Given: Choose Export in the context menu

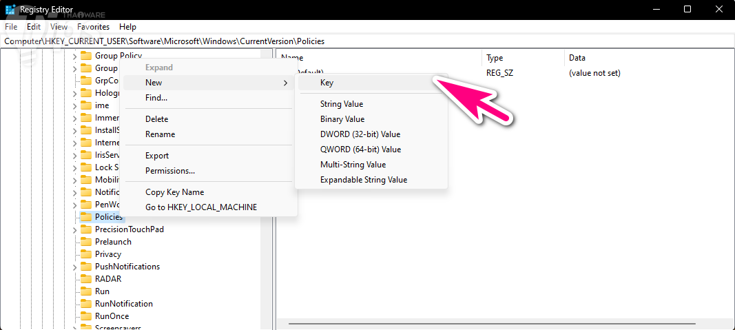Looking at the screenshot, I should pyautogui.click(x=209, y=156).
